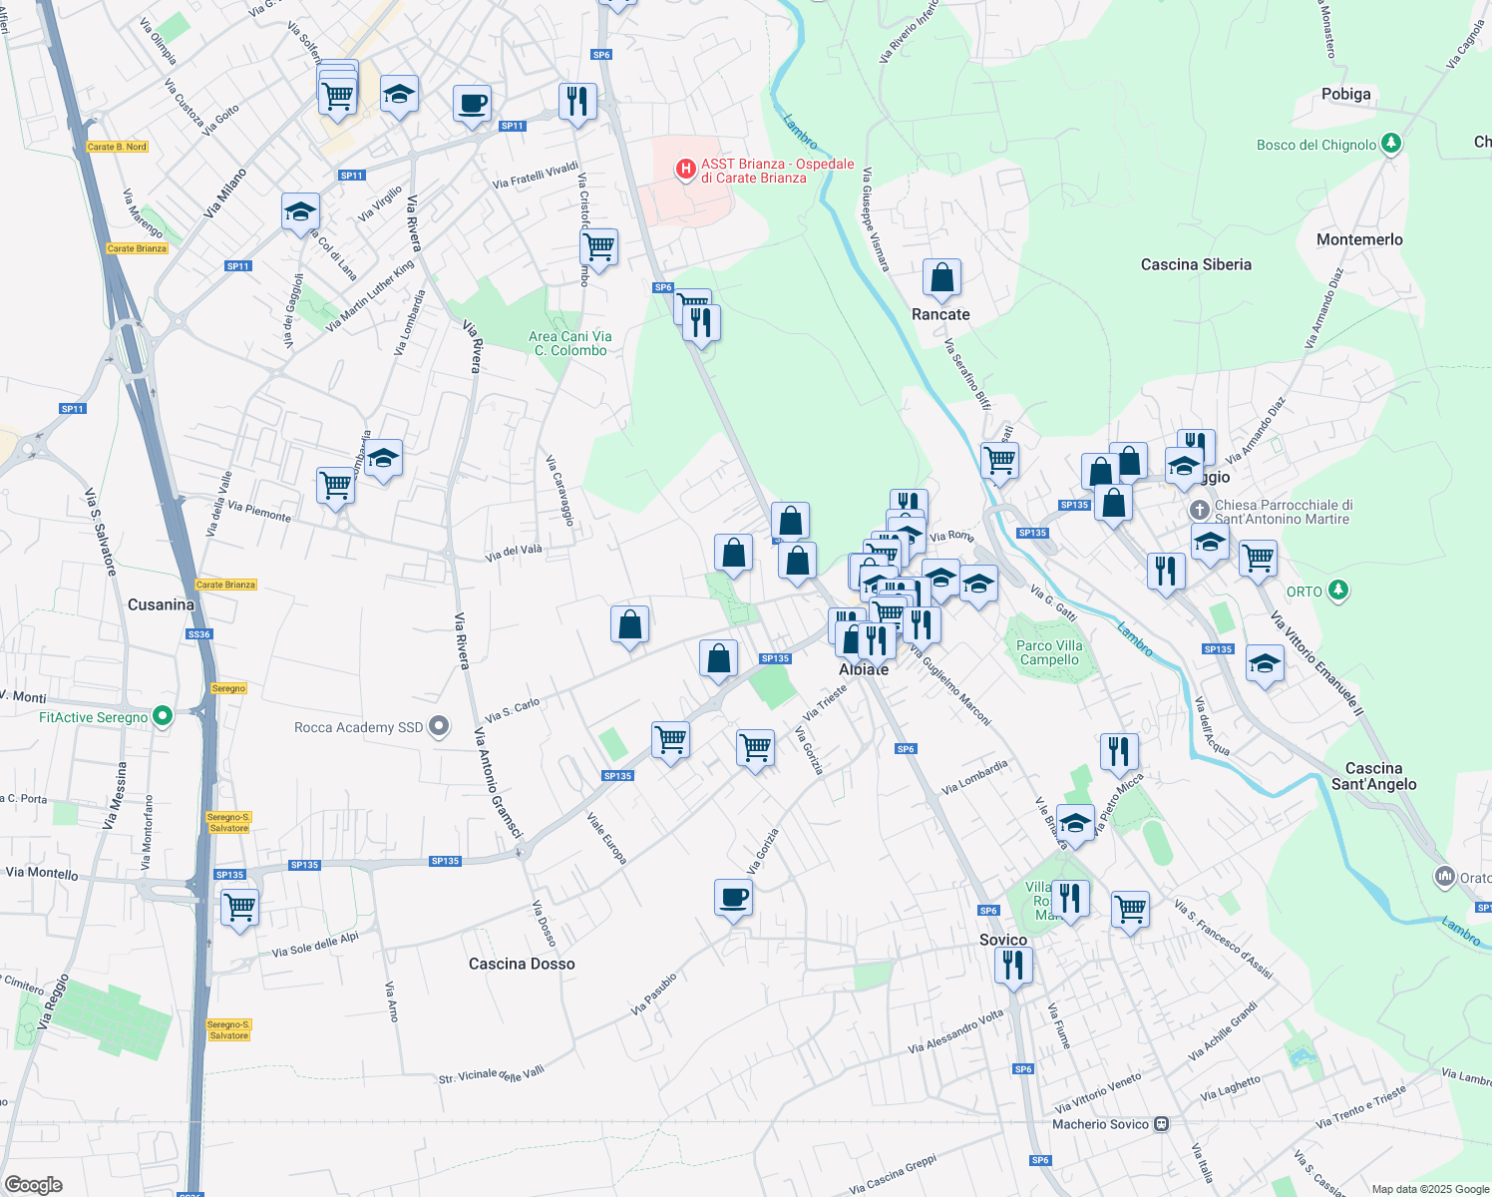
Task: Select the shopping bag marker near Via S. Carlo
Action: [630, 624]
